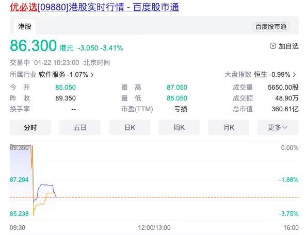Viewport: 306px width, 235px height.
Task: Click the plus icon beside 加自选
Action: click(272, 46)
